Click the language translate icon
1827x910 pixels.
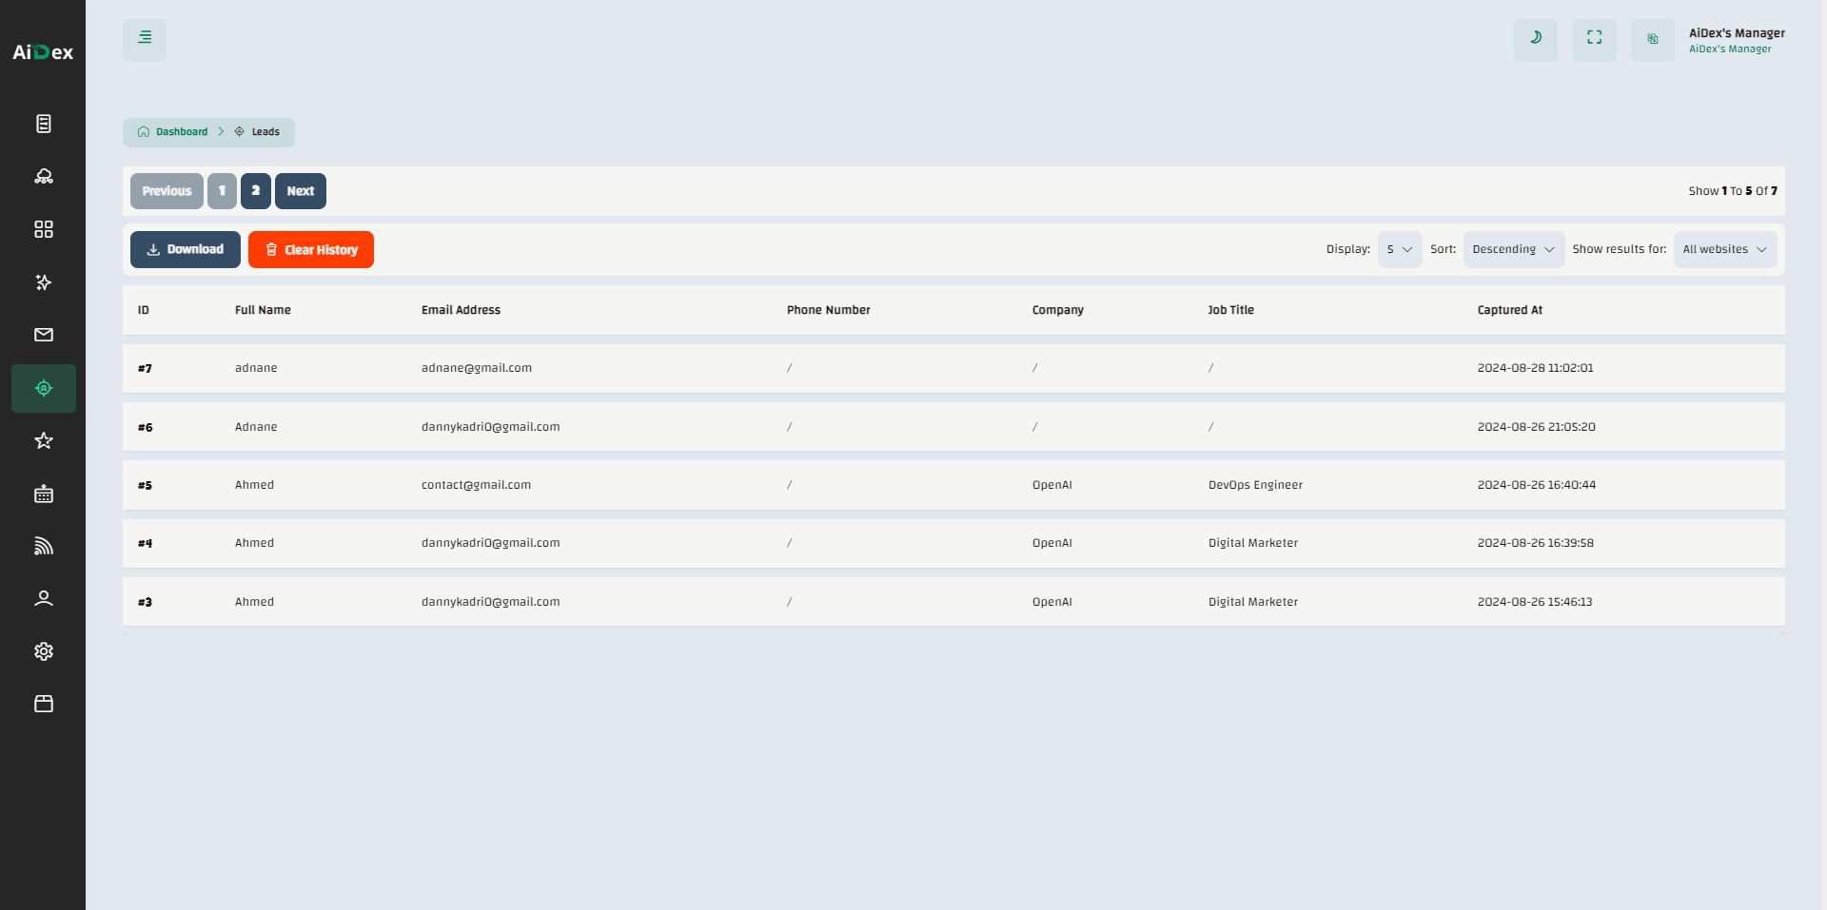(x=1652, y=40)
